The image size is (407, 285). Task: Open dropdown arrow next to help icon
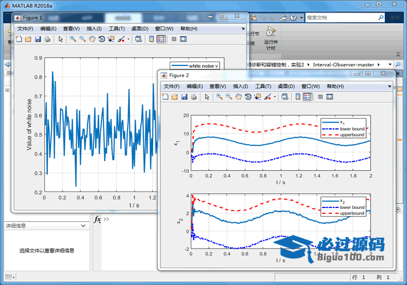coord(301,18)
